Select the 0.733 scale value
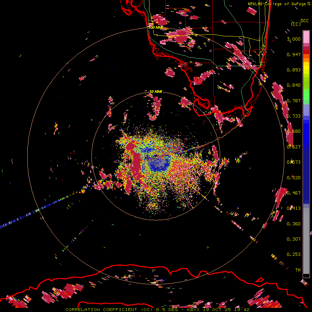Viewport: 312px width, 312px height. (294, 116)
